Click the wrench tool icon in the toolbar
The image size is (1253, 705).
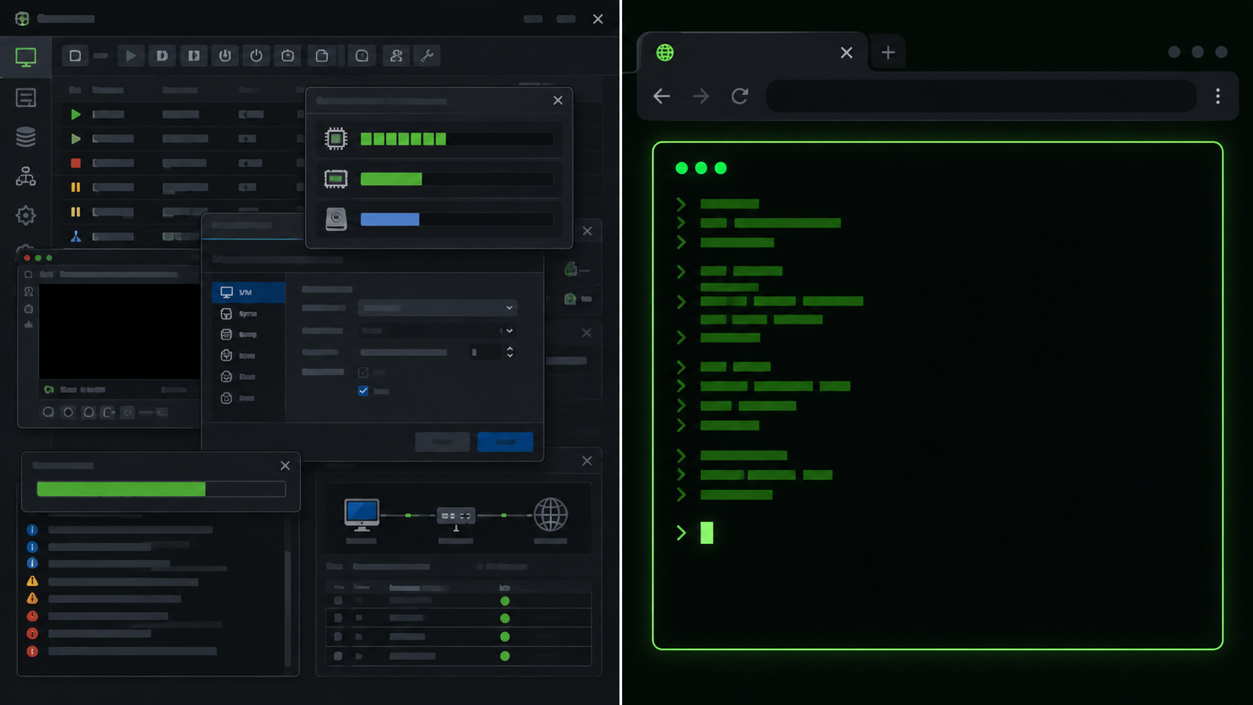[x=428, y=55]
